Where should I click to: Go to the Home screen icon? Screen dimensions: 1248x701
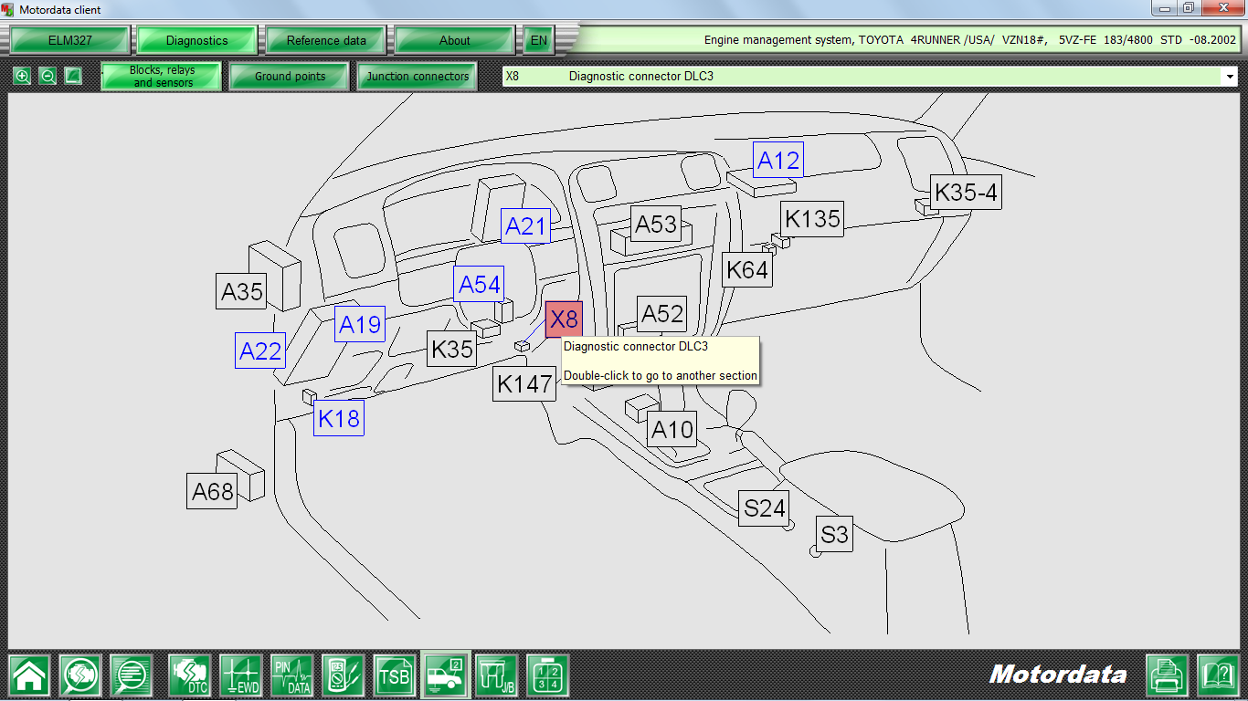point(29,675)
